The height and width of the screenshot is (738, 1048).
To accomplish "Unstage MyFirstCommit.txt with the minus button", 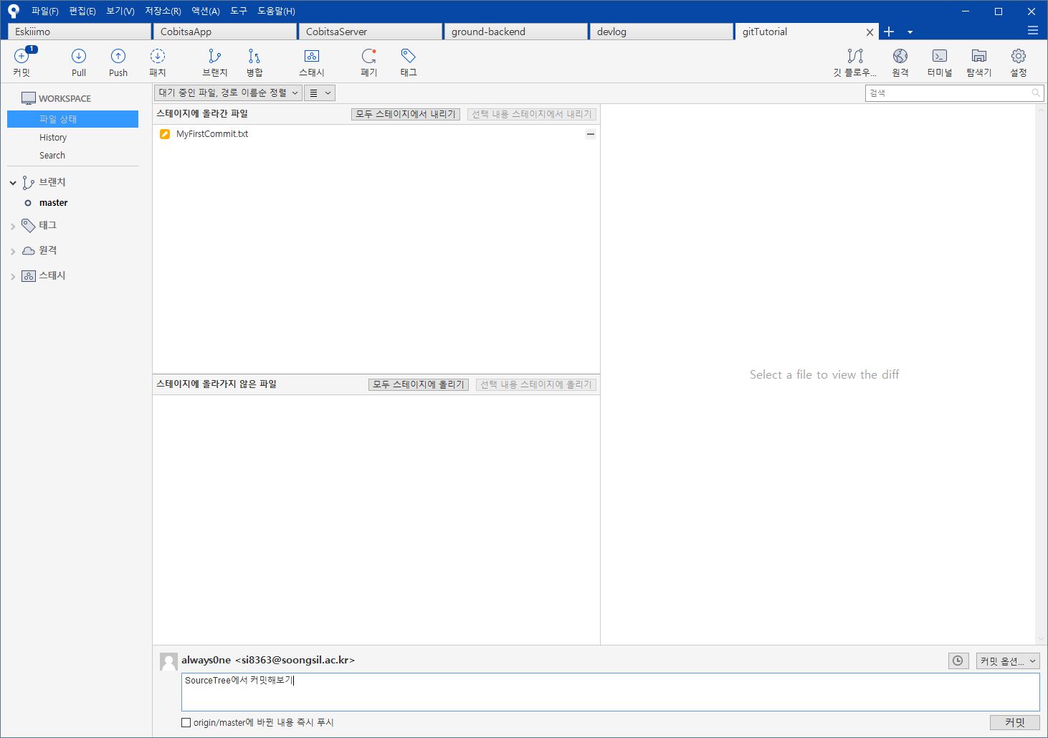I will [591, 134].
